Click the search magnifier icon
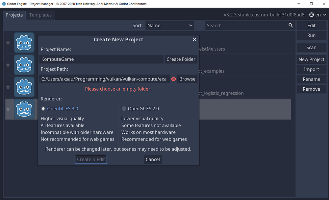Viewport: 329px width, 200px height. point(291,25)
